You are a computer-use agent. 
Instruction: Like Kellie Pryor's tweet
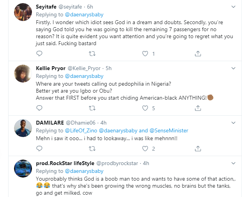click(x=145, y=108)
